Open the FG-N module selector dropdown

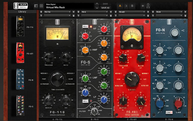[169, 12]
